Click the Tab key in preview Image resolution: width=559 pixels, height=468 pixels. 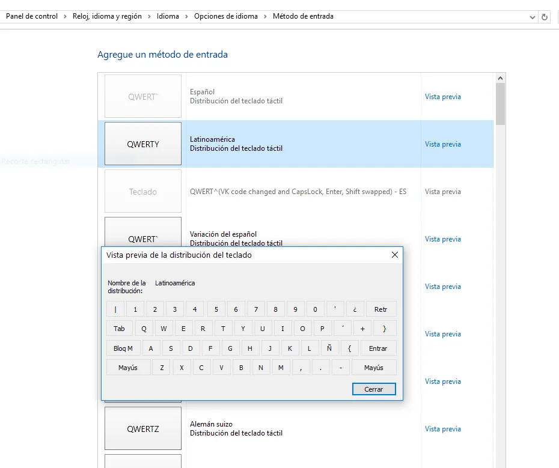click(119, 329)
